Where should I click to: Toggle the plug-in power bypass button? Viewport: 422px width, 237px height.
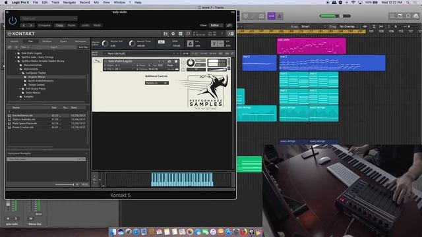coord(13,20)
